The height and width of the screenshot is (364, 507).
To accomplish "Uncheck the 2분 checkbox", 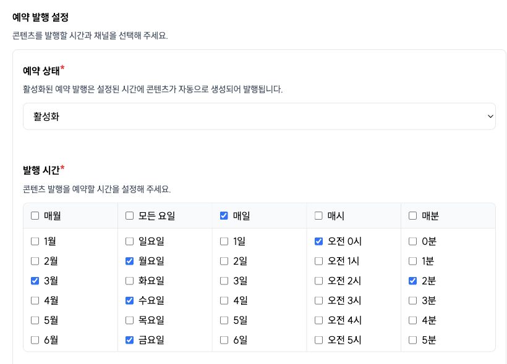I will tap(412, 281).
